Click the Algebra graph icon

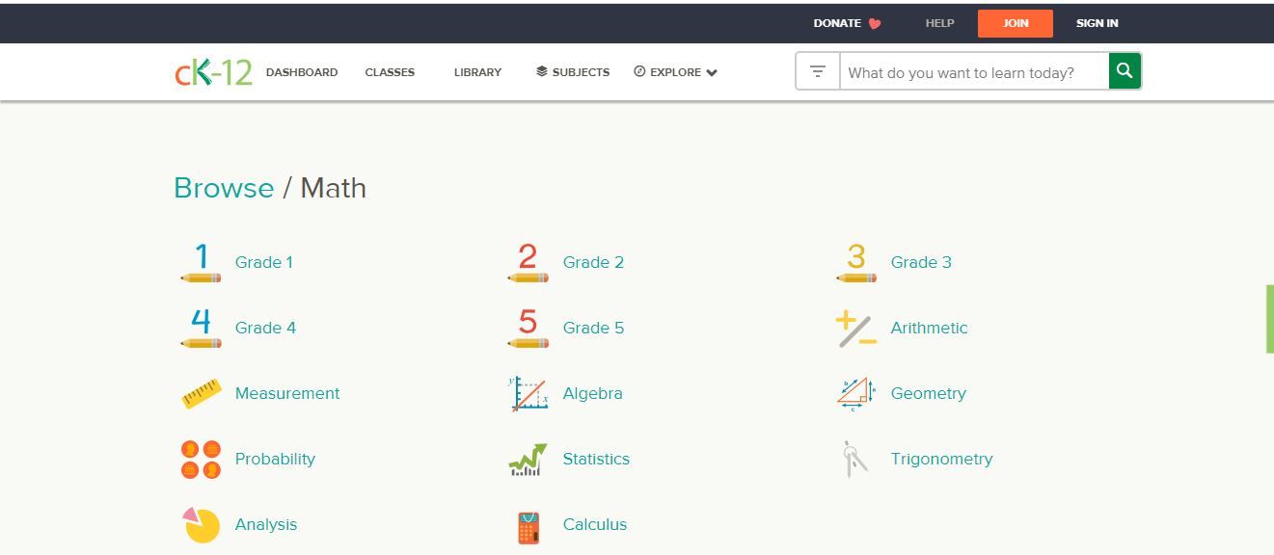(x=528, y=393)
